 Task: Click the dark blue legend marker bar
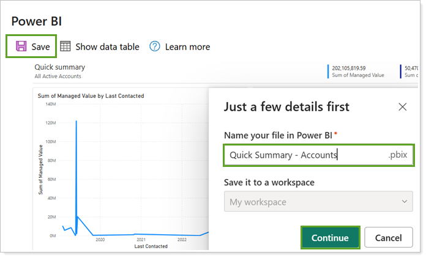pos(400,72)
